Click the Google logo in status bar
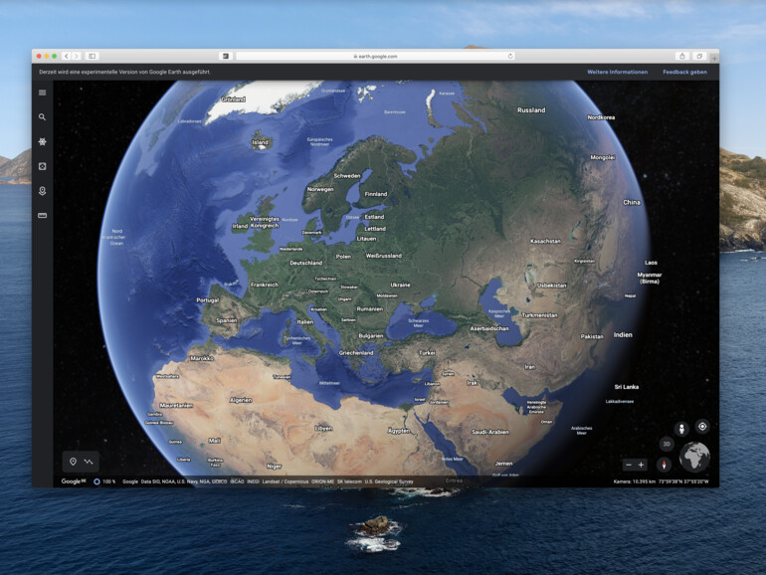Screen dimensions: 766x575 coord(74,481)
